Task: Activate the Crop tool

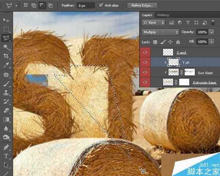Action: (x=6, y=56)
